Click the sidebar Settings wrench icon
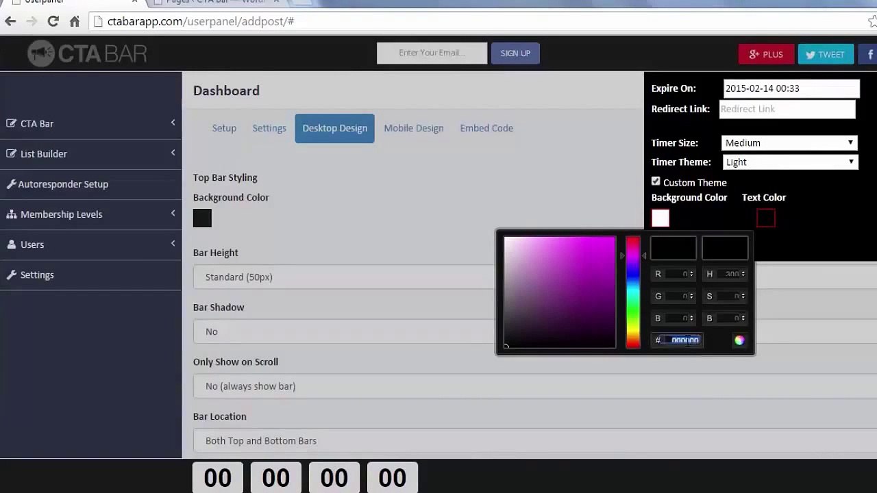 coord(12,275)
